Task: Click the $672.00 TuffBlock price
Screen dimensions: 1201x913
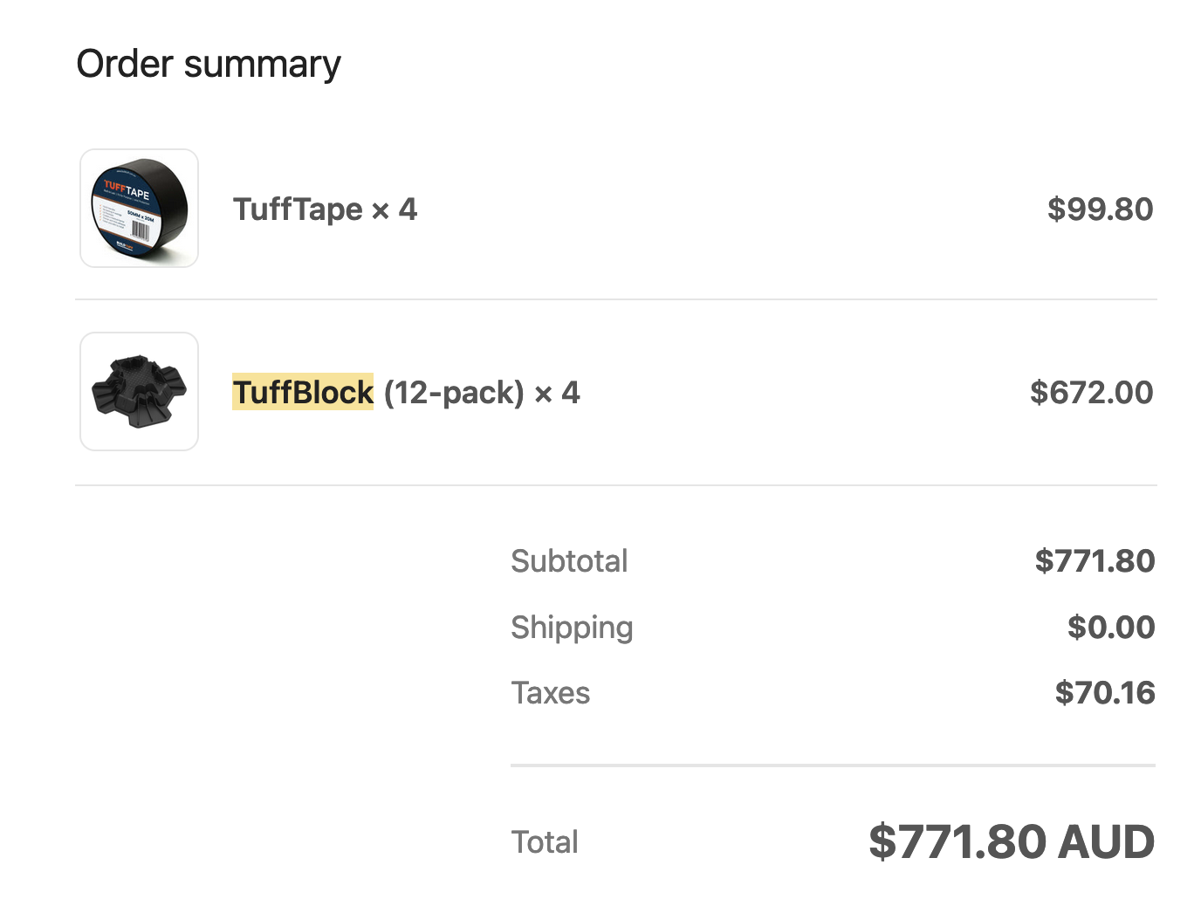Action: pyautogui.click(x=1091, y=393)
